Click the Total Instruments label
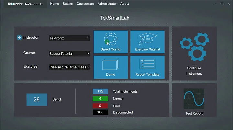This screenshot has width=233, height=130. 125,92
